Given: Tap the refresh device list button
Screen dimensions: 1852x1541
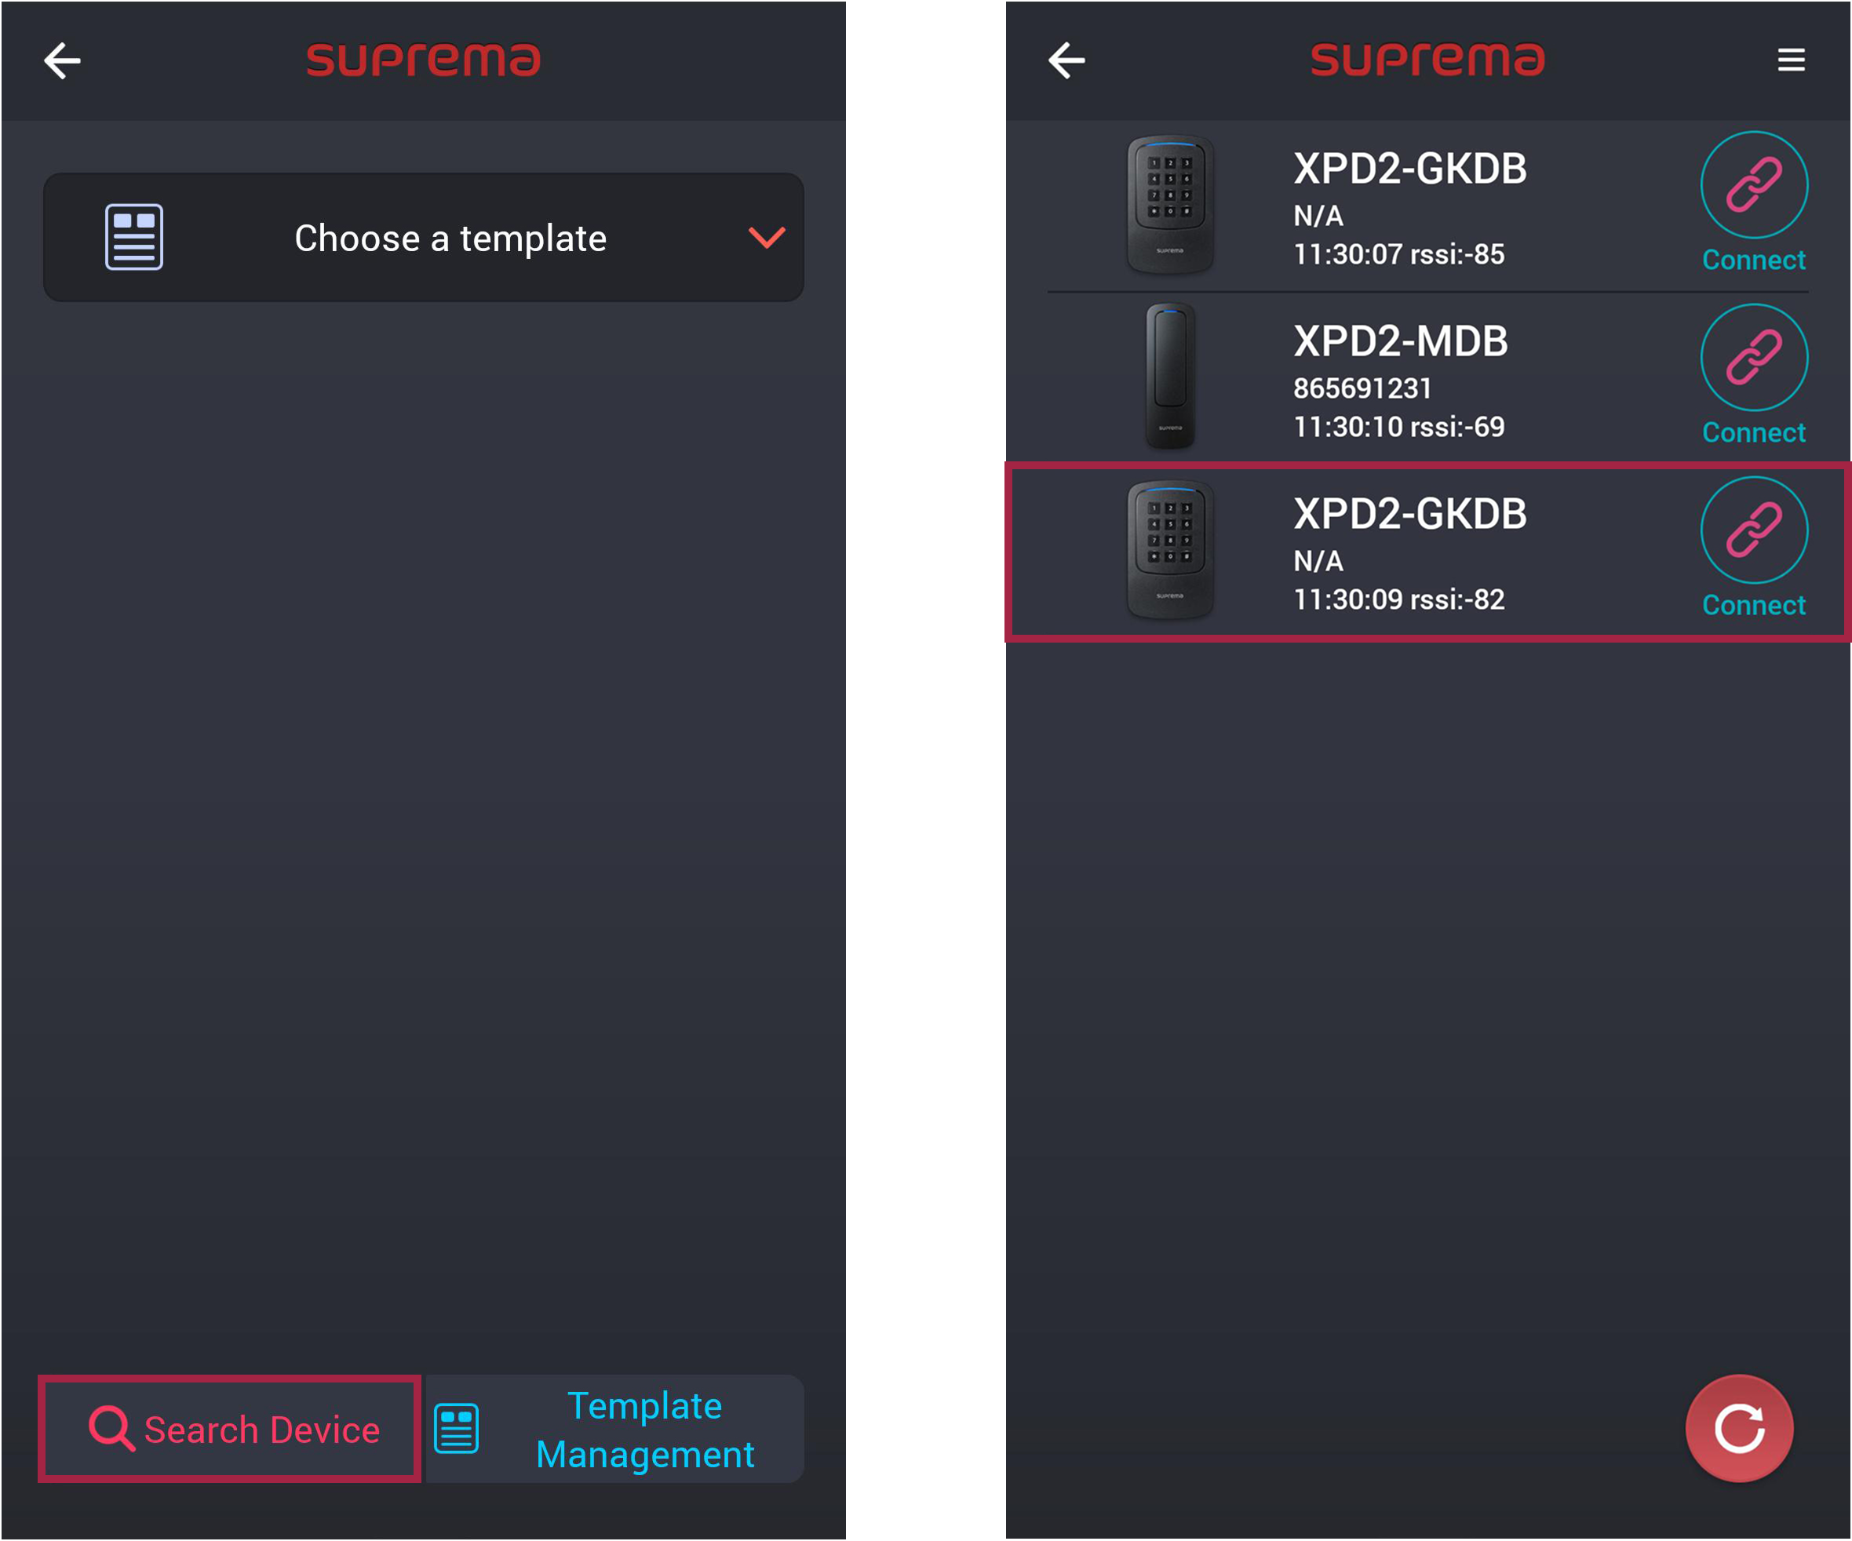Looking at the screenshot, I should pyautogui.click(x=1738, y=1428).
